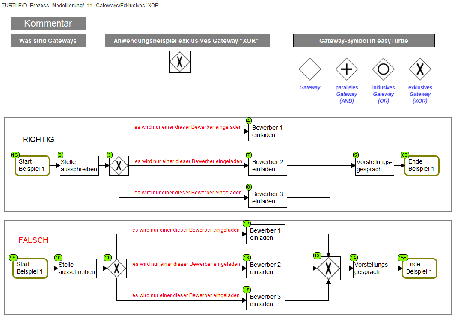This screenshot has height=331, width=455.
Task: Select Ende Beispiel 1 node numbered 6E
Action: click(x=422, y=165)
